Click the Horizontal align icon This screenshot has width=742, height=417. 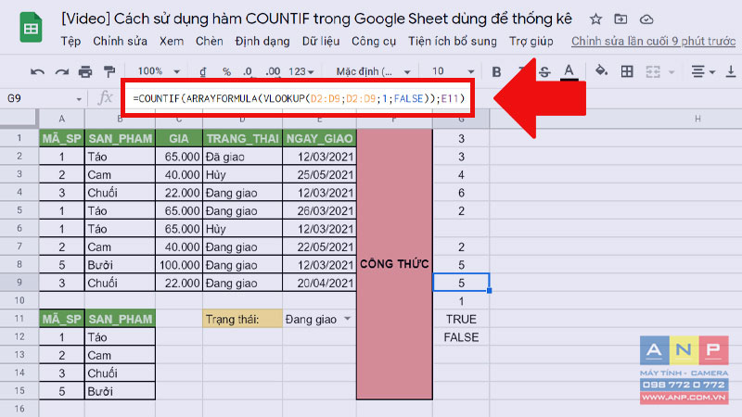coord(697,72)
